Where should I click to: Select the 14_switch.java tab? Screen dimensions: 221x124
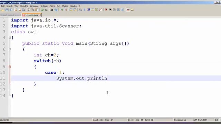click(x=31, y=15)
